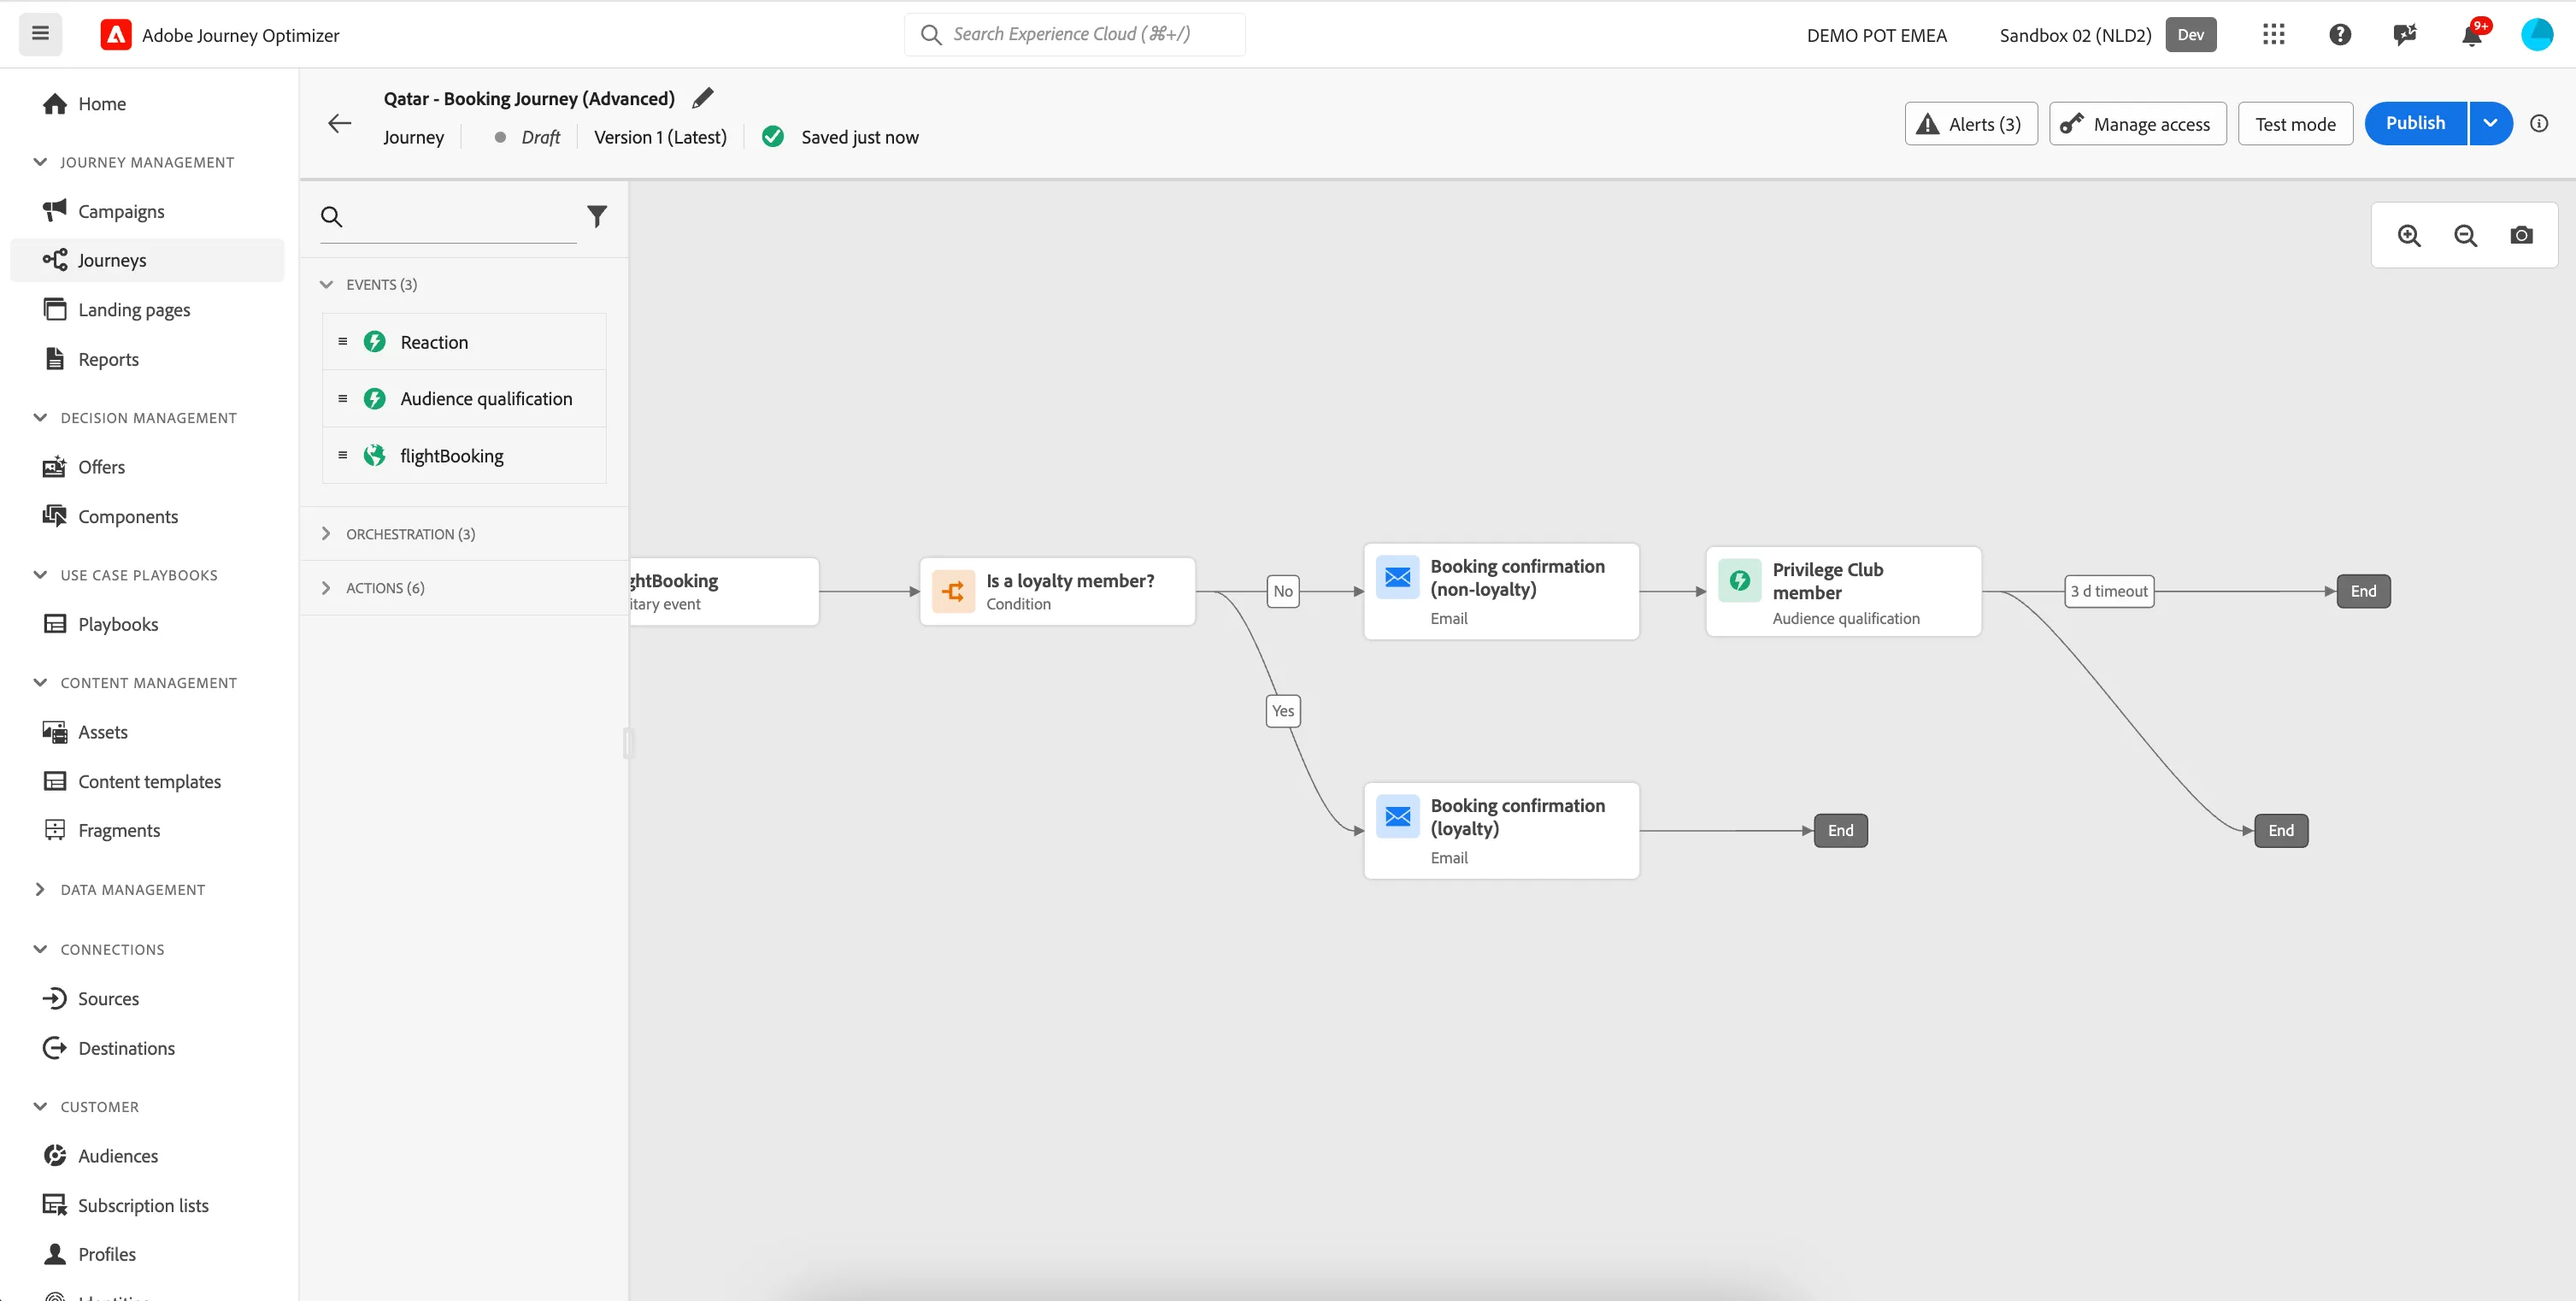Screen dimensions: 2576x1301
Task: Click the non-loyalty email envelope icon
Action: pyautogui.click(x=1398, y=577)
